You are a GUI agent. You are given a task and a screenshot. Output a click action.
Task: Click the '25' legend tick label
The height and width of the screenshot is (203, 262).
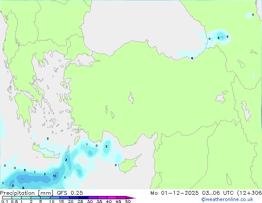(x=80, y=201)
